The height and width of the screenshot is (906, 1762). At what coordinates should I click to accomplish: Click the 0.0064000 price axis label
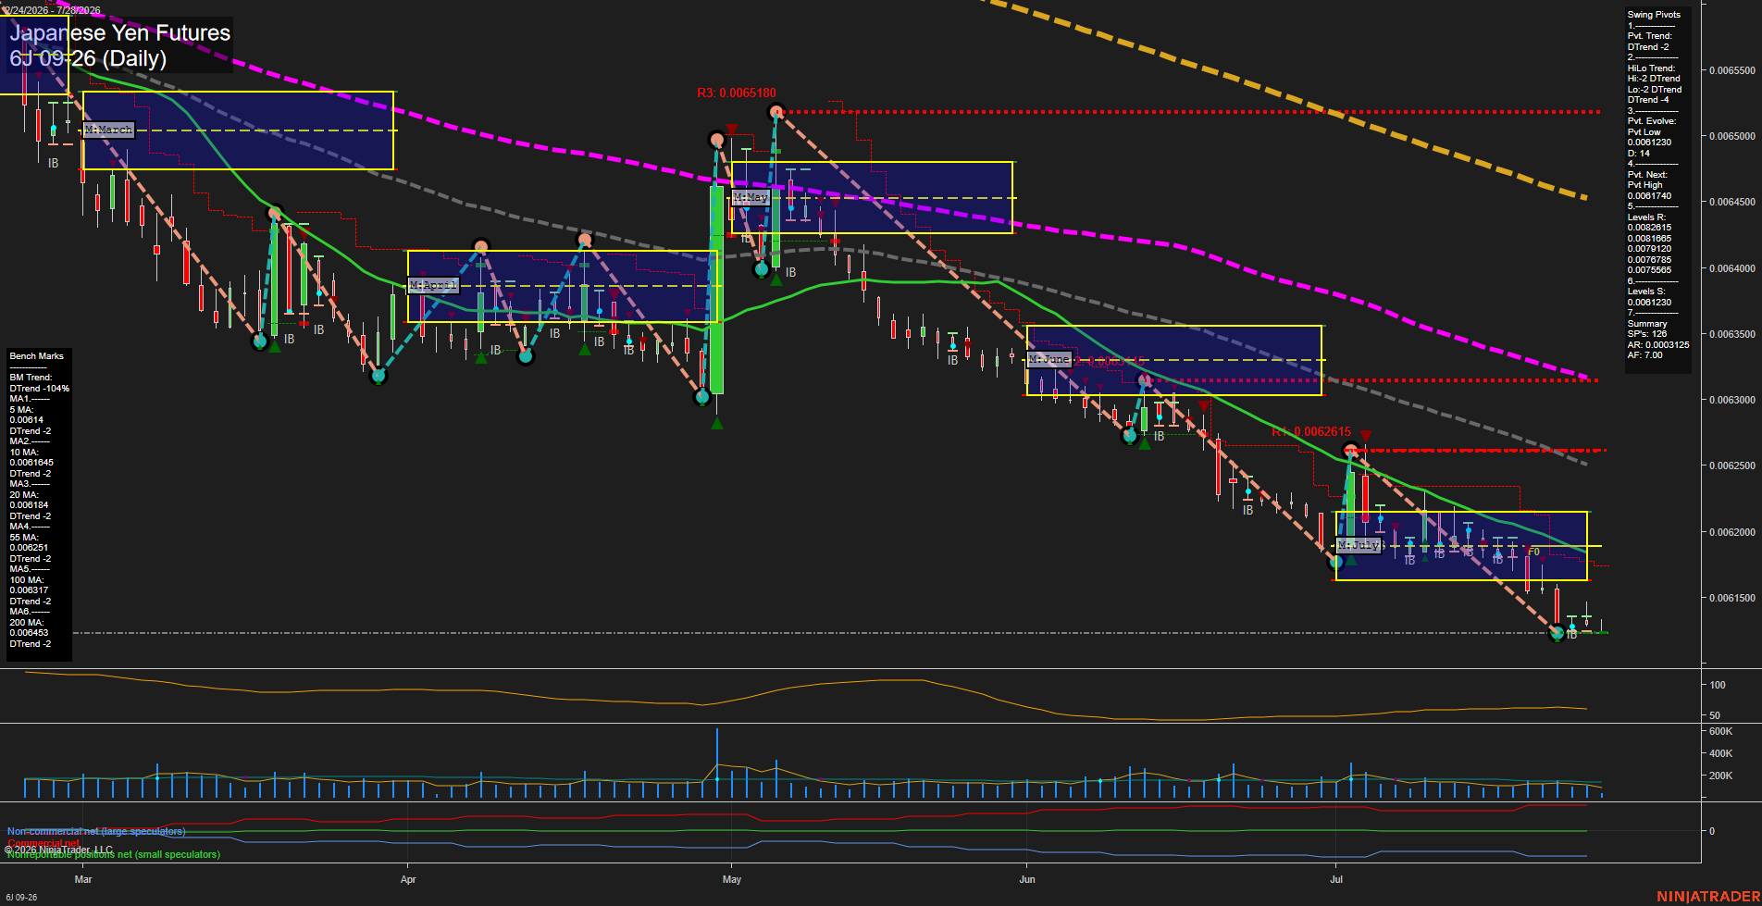click(x=1731, y=269)
